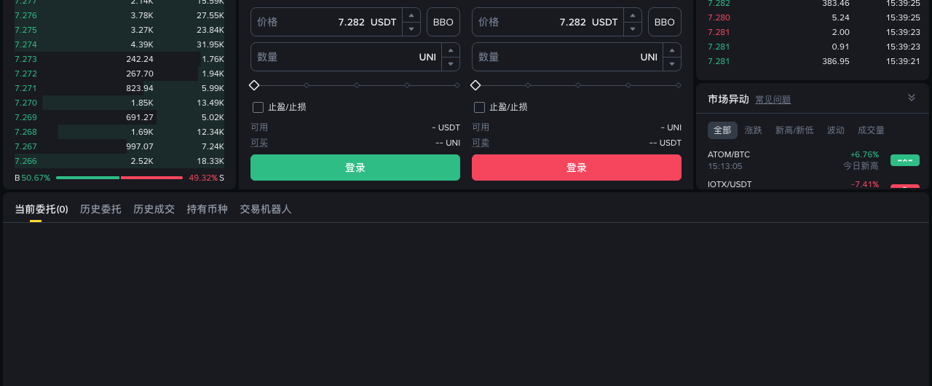Click sell amount slider diamond handle
The width and height of the screenshot is (932, 386).
tap(475, 85)
